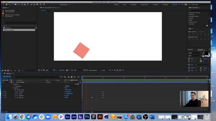Image resolution: width=216 pixels, height=121 pixels.
Task: Open the viewer 50% magnification dropdown
Action: click(49, 70)
